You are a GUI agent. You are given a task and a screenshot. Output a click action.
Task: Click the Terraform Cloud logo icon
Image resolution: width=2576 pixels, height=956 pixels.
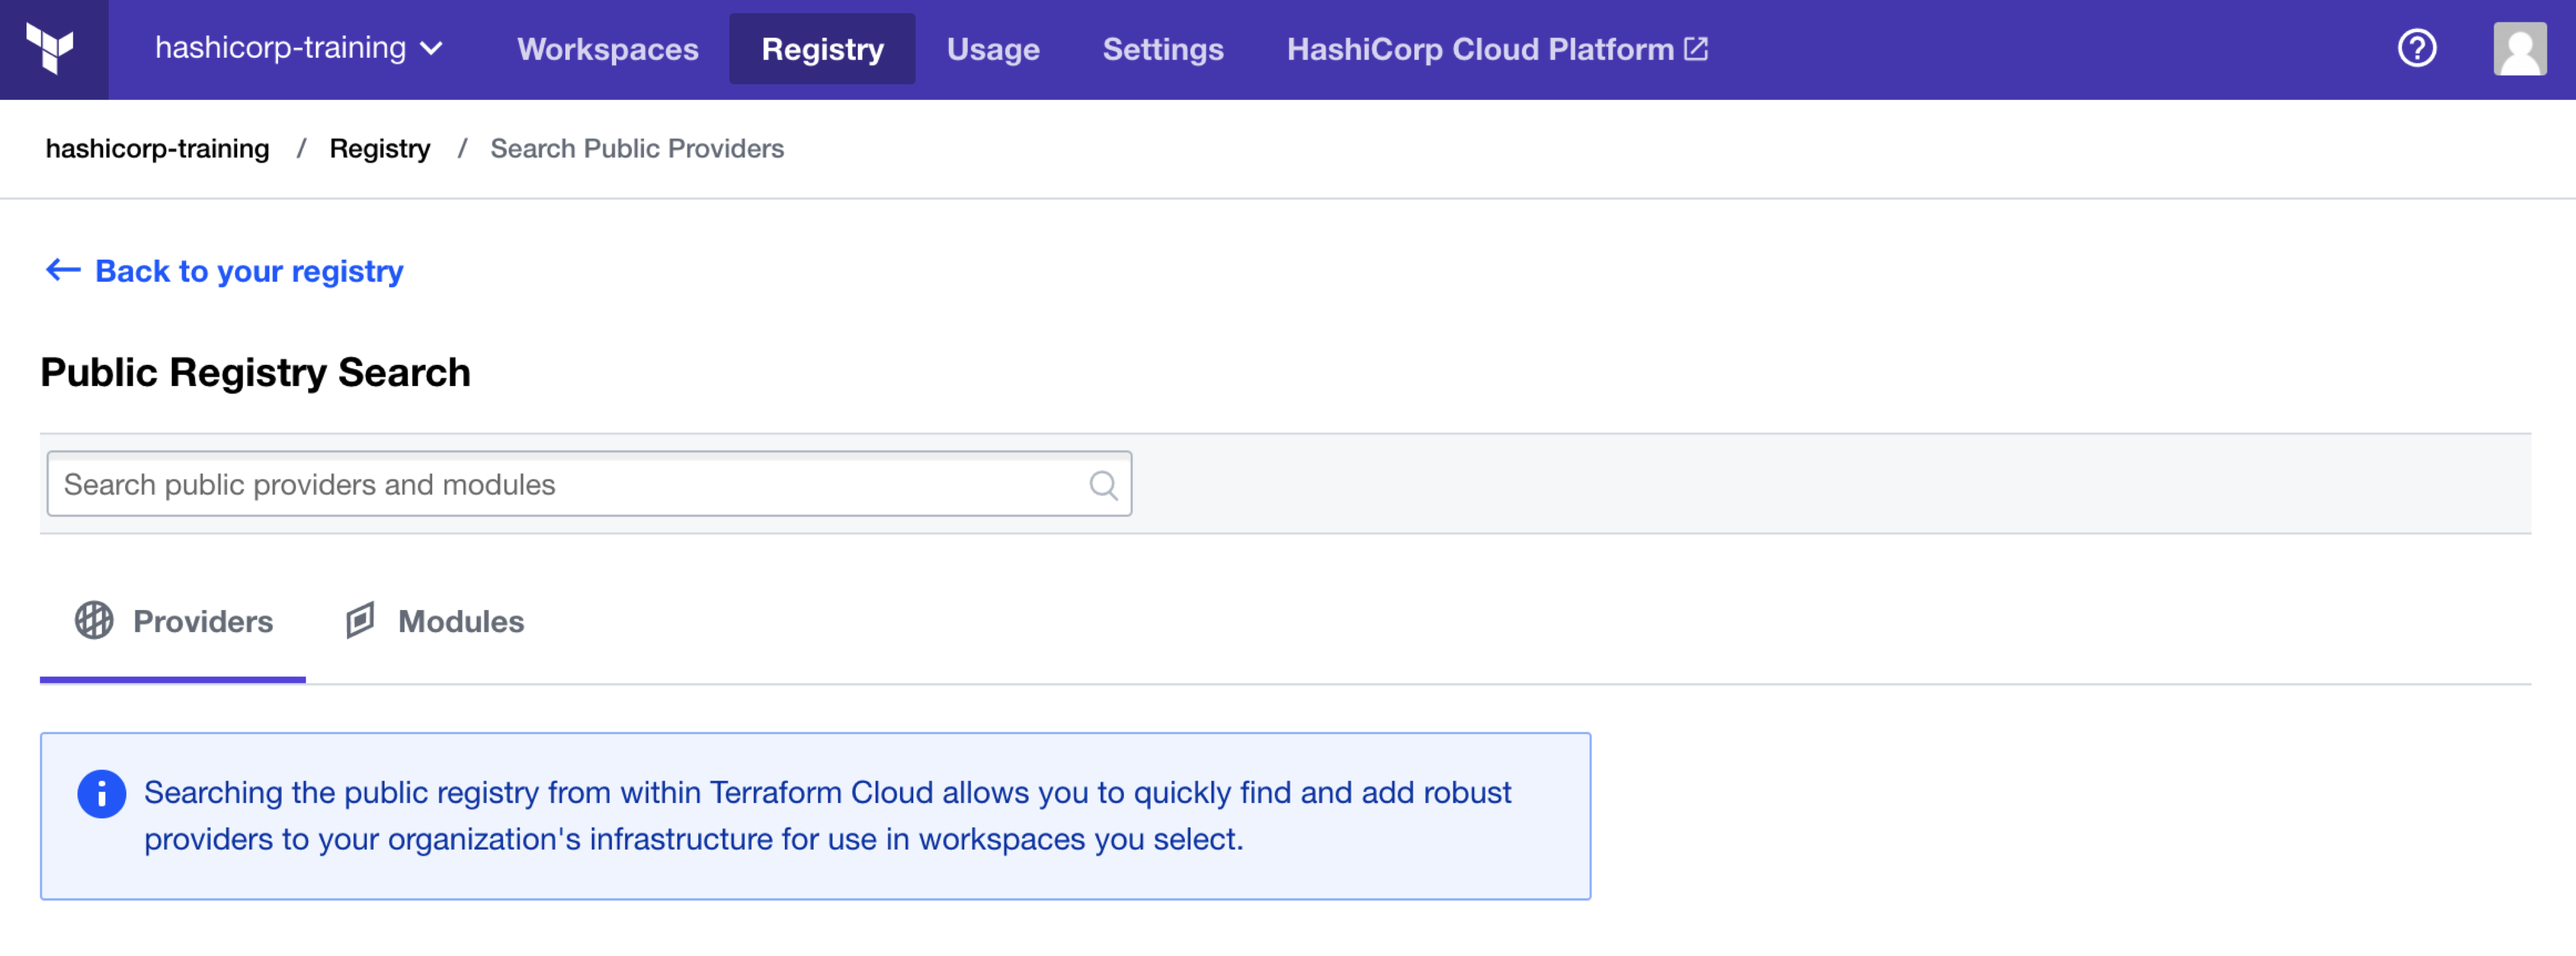(x=54, y=49)
